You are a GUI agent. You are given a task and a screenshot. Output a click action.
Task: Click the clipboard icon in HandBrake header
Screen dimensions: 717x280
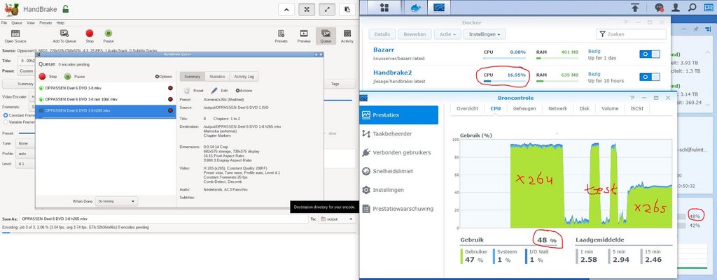point(347,10)
